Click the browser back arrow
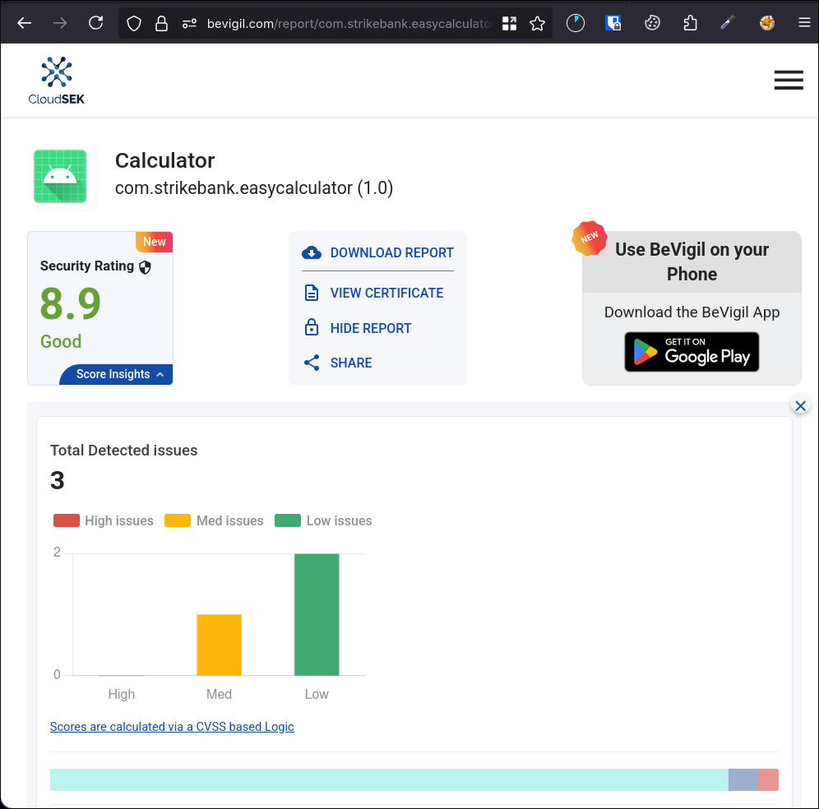The image size is (819, 809). coord(25,23)
